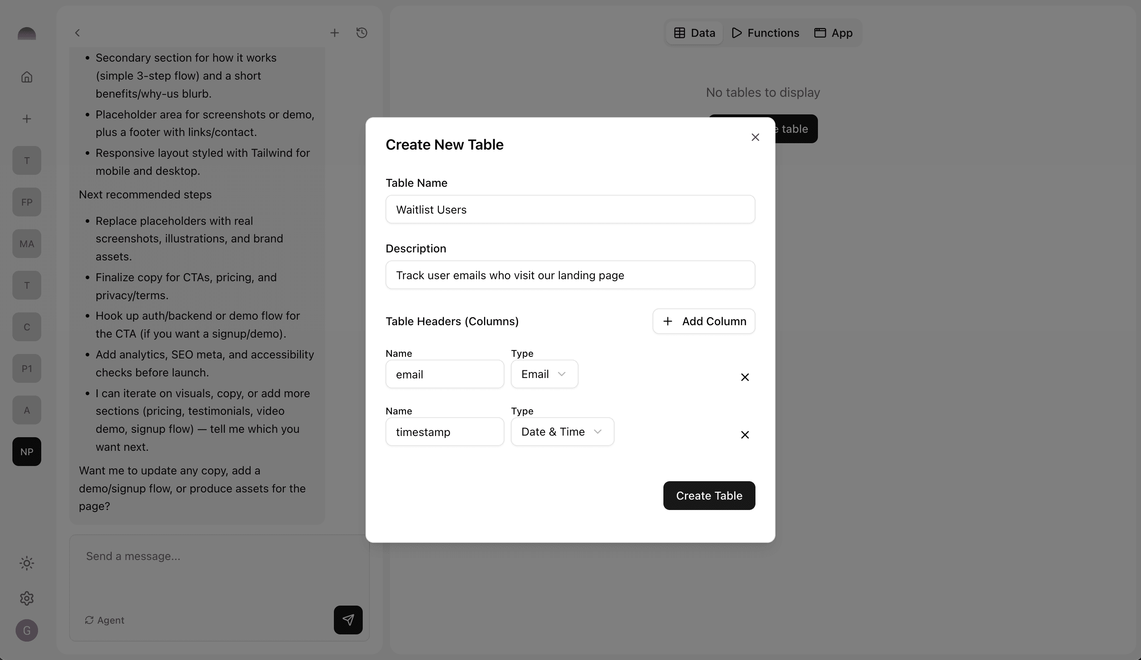Open the App tab
This screenshot has width=1141, height=660.
coord(833,32)
